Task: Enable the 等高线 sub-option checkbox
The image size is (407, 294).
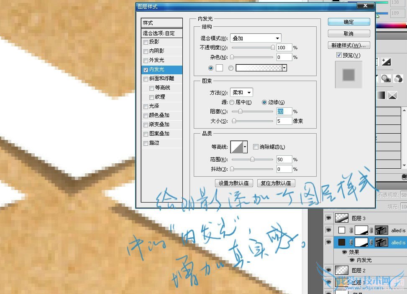Action: pos(151,88)
